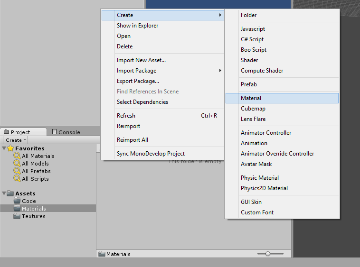Click the All Scripts search icon
Viewport: 360px width, 267px height.
point(17,179)
